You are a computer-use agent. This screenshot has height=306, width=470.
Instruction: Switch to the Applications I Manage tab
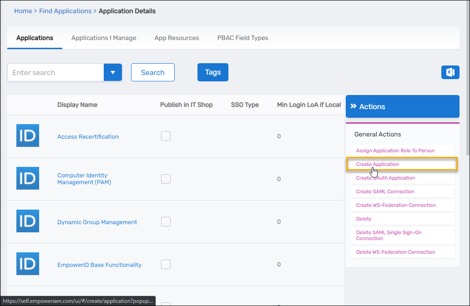pyautogui.click(x=103, y=38)
